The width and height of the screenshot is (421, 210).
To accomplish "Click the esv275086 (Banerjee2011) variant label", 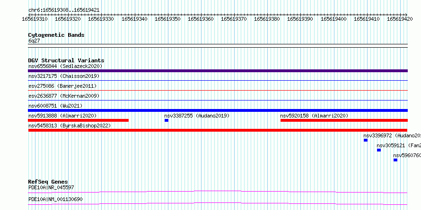I will (x=62, y=86).
